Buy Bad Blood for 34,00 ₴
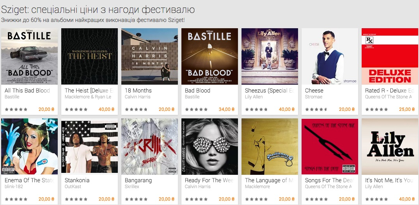 click(x=227, y=109)
